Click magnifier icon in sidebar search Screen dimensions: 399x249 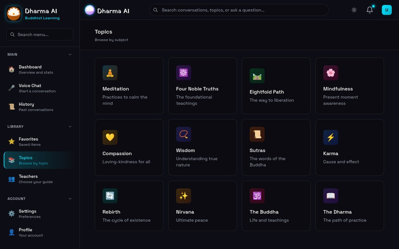(x=13, y=35)
